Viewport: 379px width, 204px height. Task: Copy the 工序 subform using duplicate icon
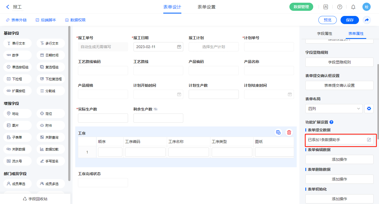(278, 132)
